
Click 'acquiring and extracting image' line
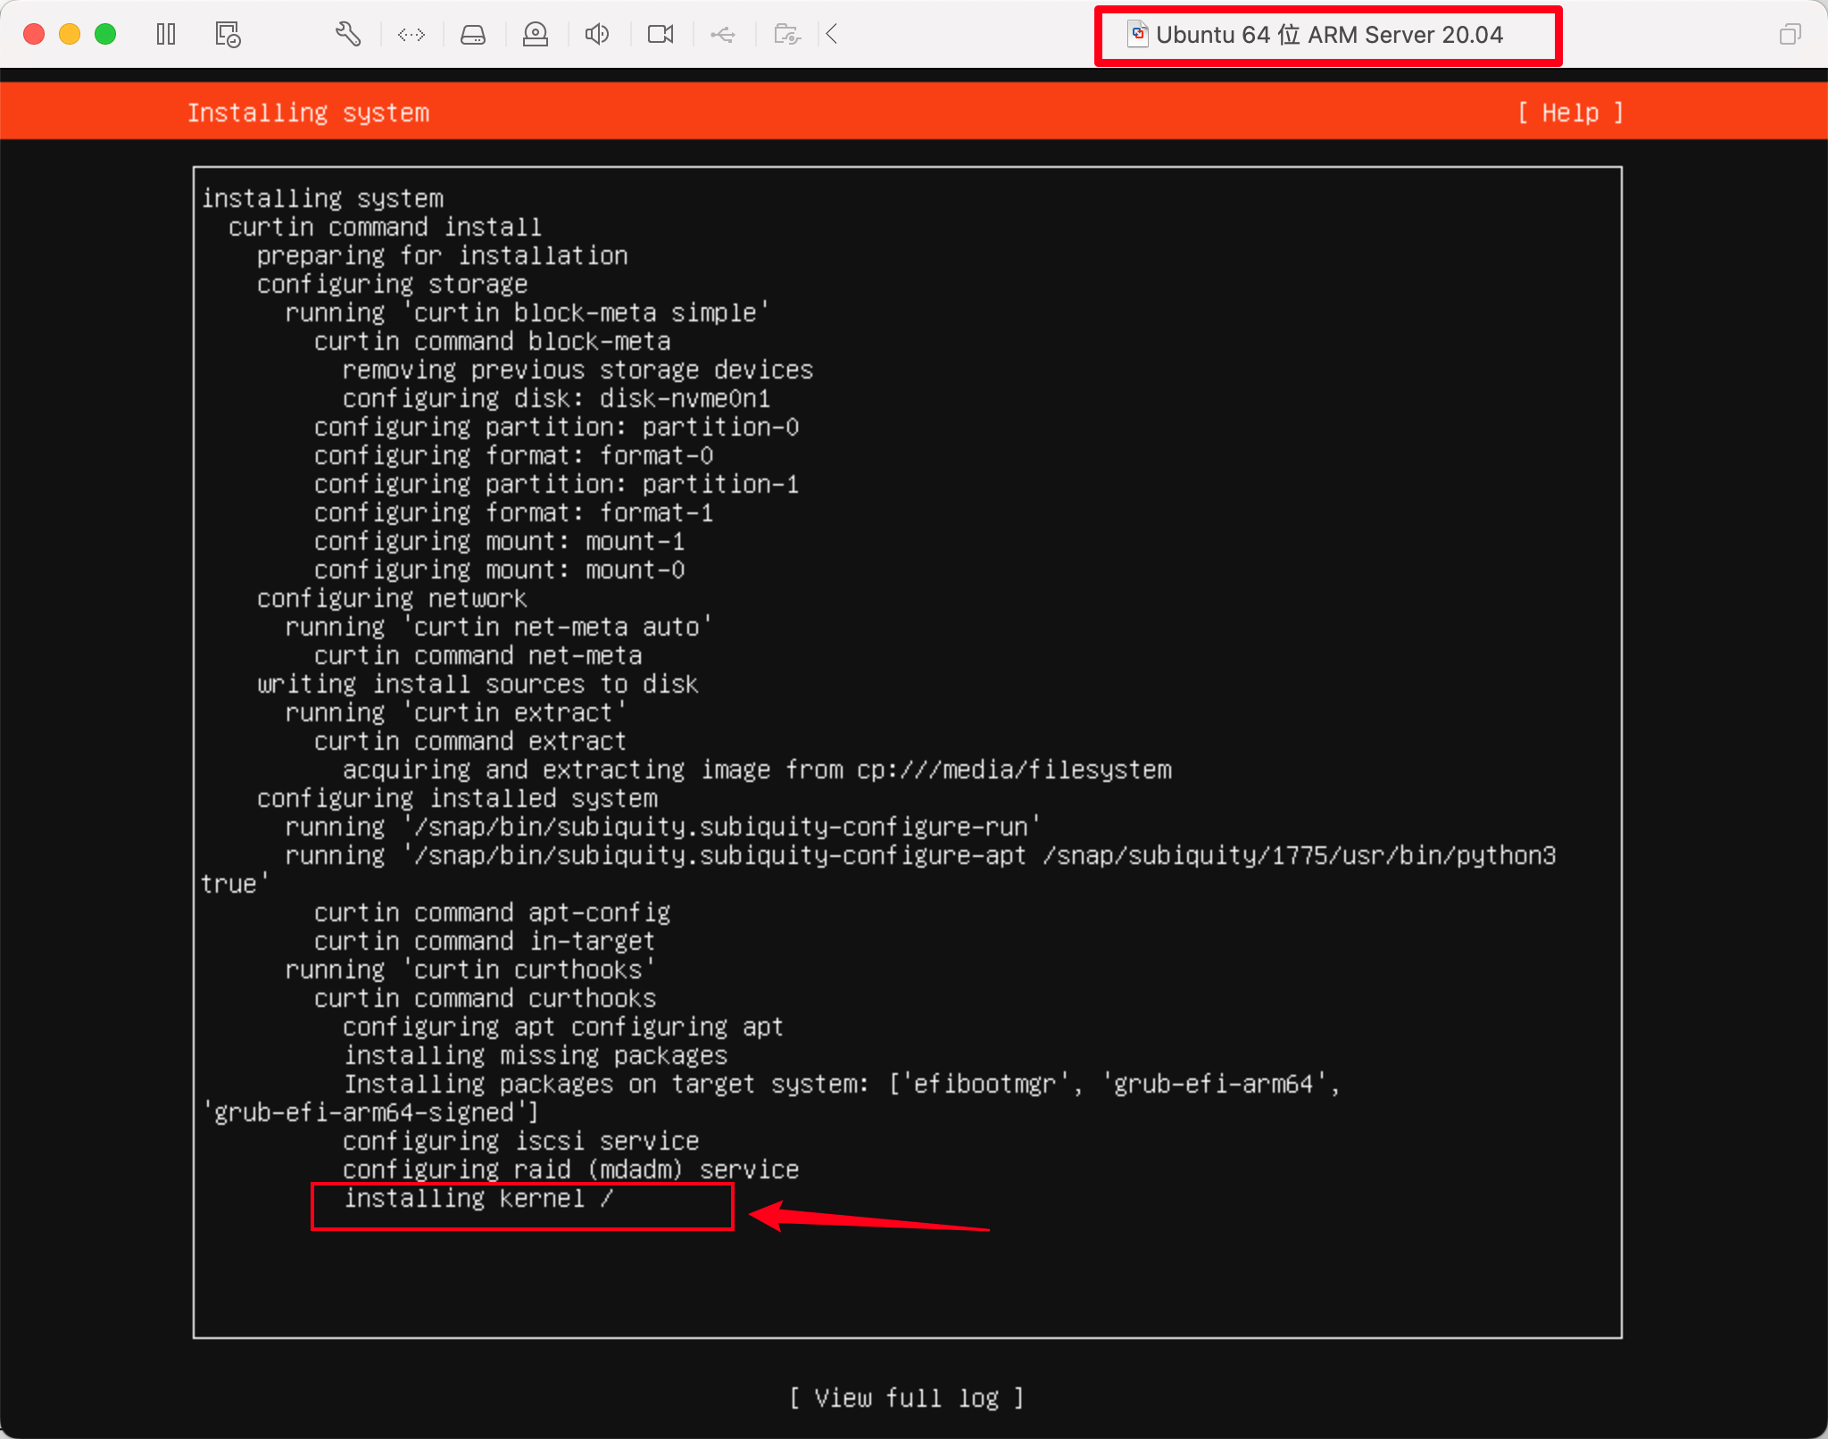(757, 769)
